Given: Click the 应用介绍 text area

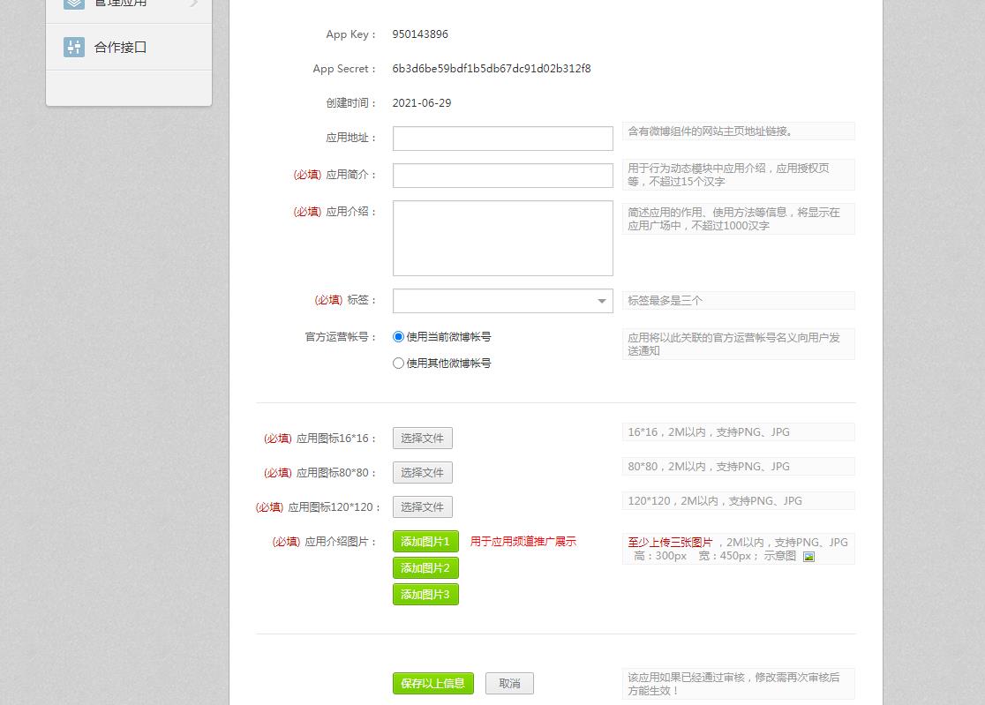Looking at the screenshot, I should (x=502, y=237).
